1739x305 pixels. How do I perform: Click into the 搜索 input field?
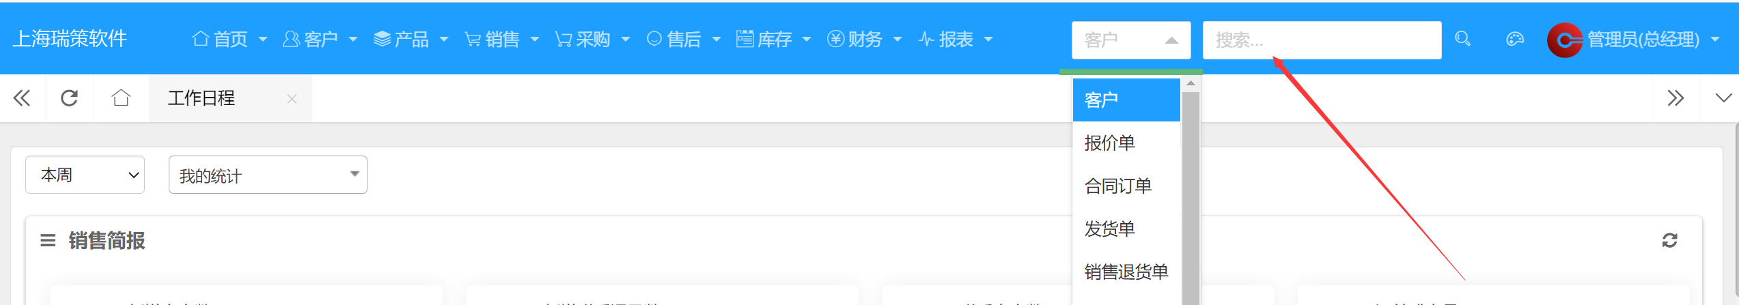pyautogui.click(x=1322, y=40)
